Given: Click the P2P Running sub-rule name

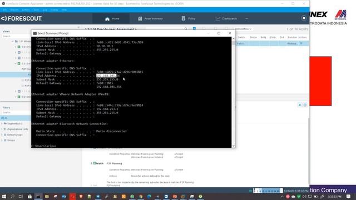Looking at the screenshot, I should tap(114, 163).
